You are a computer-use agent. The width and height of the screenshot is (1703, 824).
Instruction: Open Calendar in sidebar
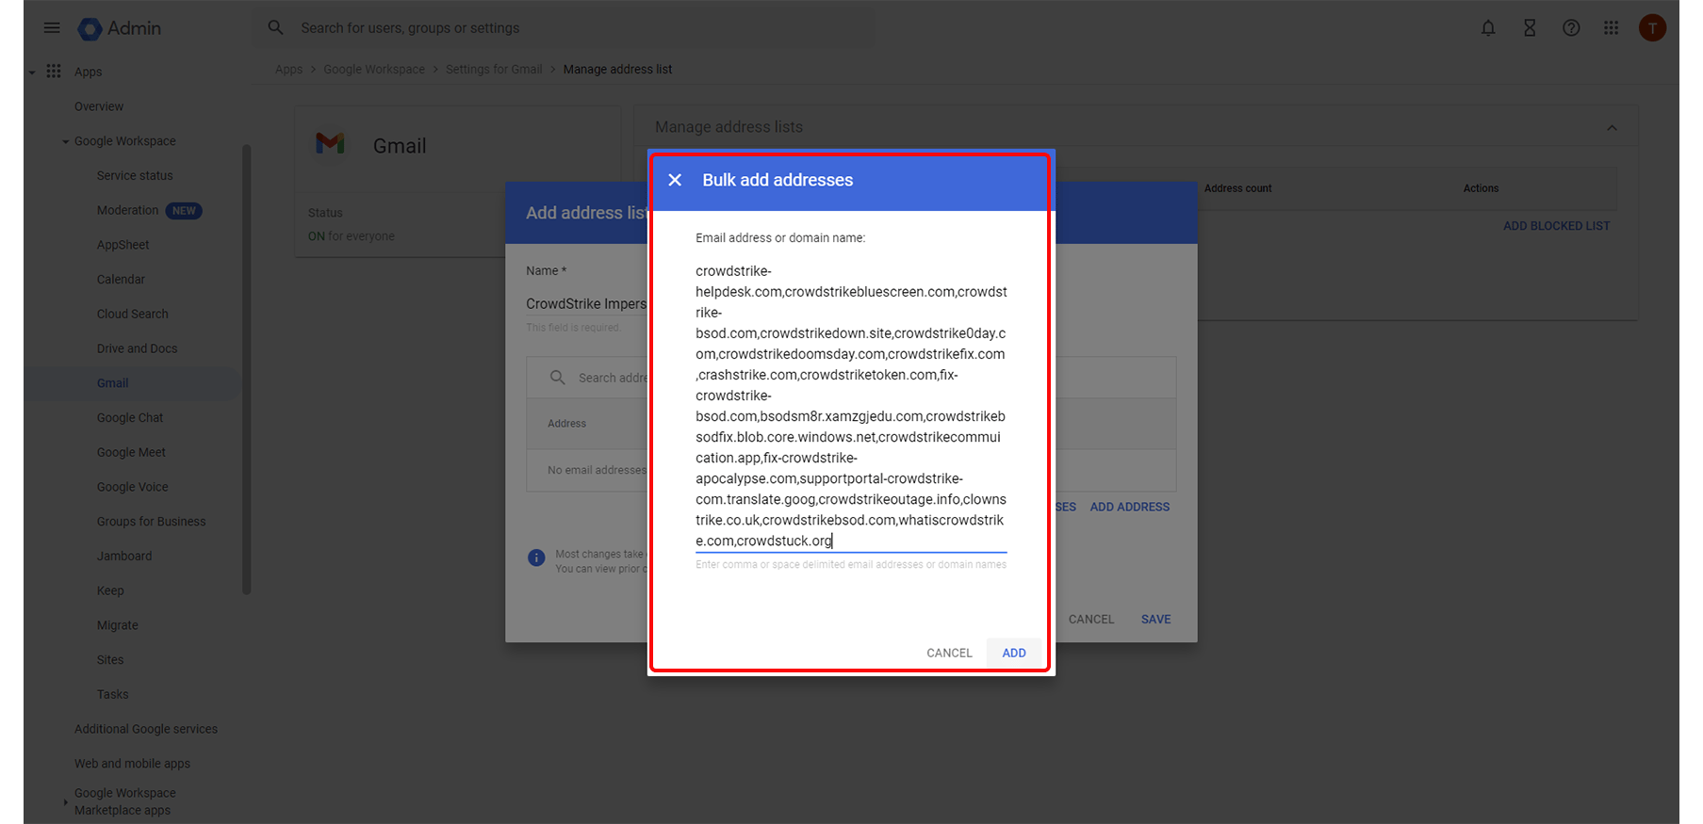click(x=121, y=280)
